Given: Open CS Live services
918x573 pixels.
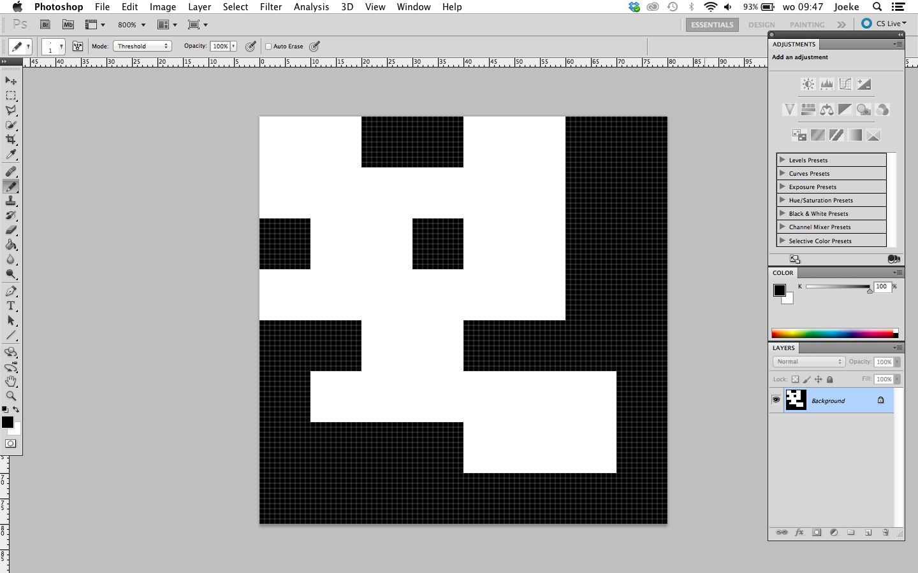Looking at the screenshot, I should [x=884, y=24].
